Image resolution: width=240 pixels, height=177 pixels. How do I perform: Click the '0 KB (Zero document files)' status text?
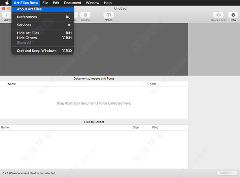pos(29,173)
